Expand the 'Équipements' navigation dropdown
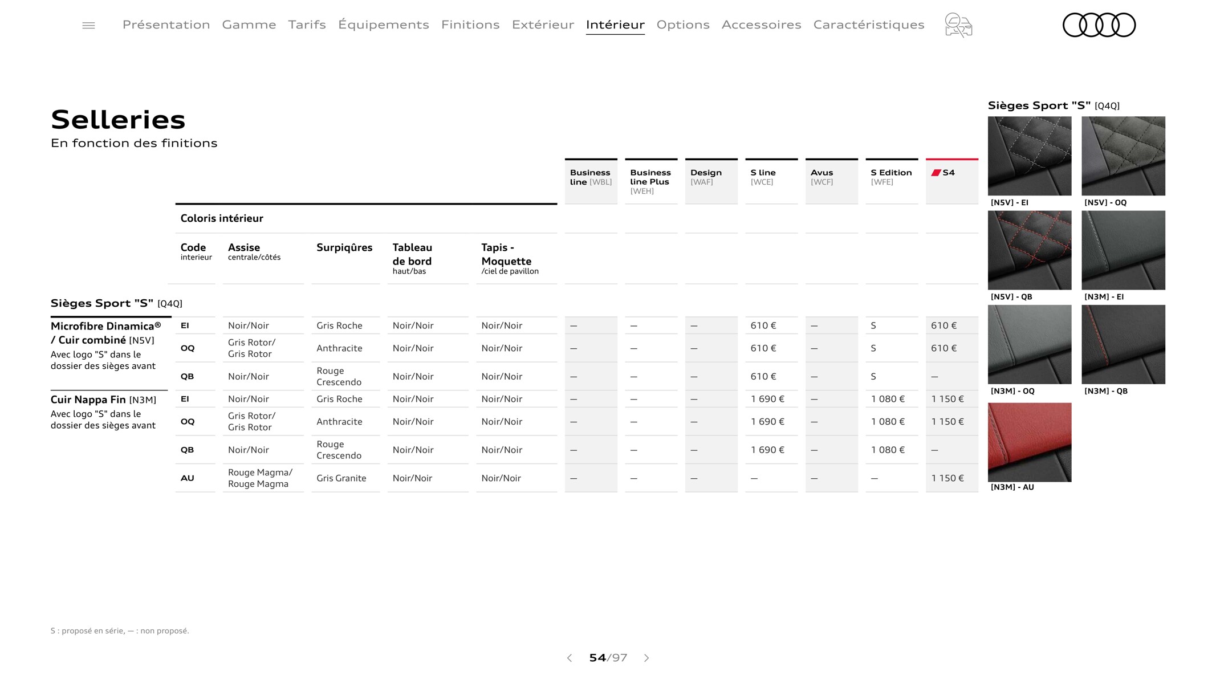 click(x=383, y=24)
